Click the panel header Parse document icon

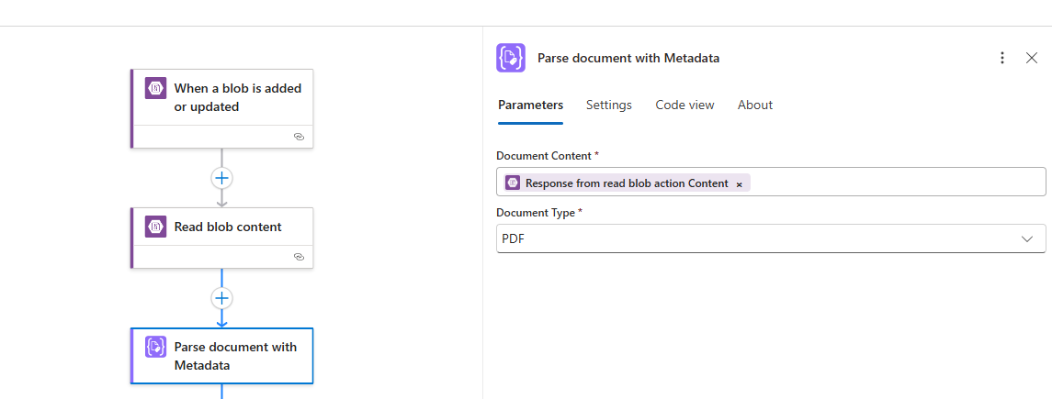pyautogui.click(x=511, y=58)
